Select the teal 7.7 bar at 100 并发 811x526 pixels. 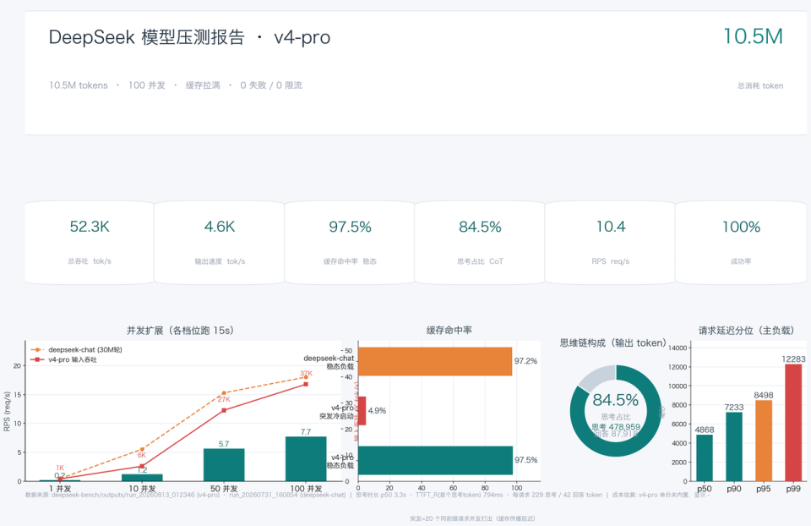[x=306, y=458]
